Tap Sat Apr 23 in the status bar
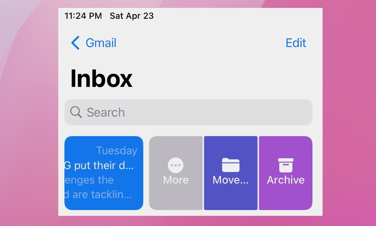 point(131,16)
